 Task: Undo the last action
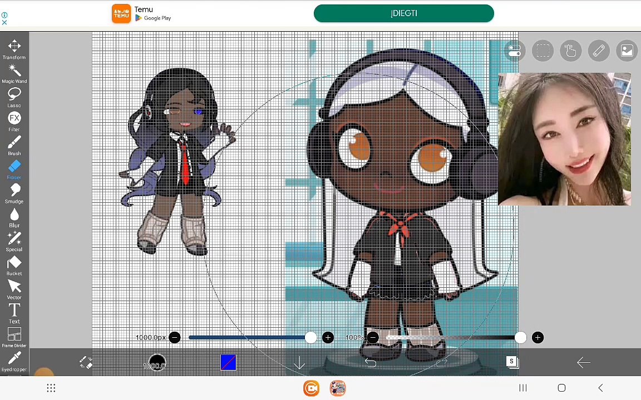371,362
